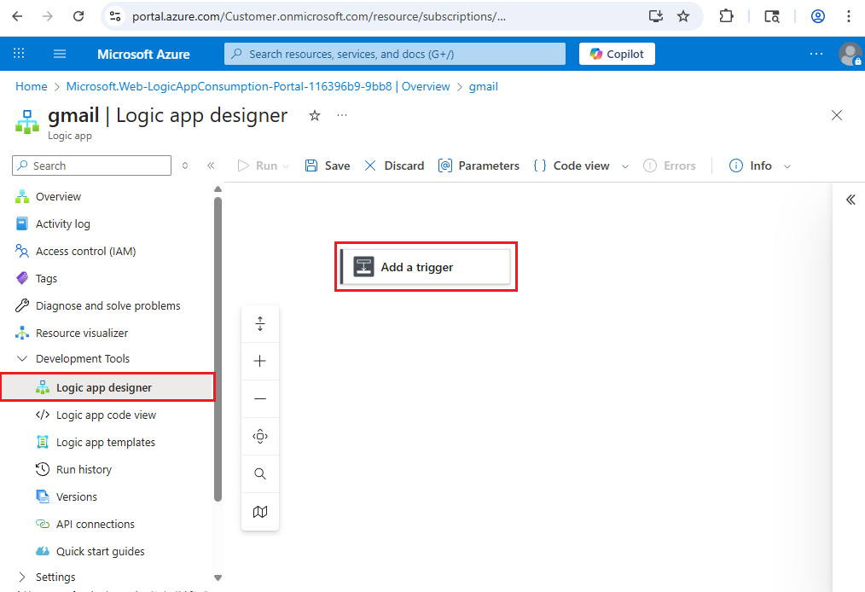Open the canvas minimap
Screen dimensions: 865x592
[260, 512]
